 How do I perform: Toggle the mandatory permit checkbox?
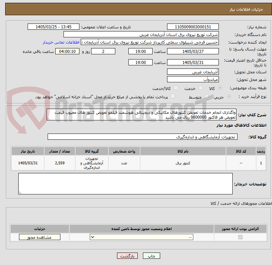(240, 237)
